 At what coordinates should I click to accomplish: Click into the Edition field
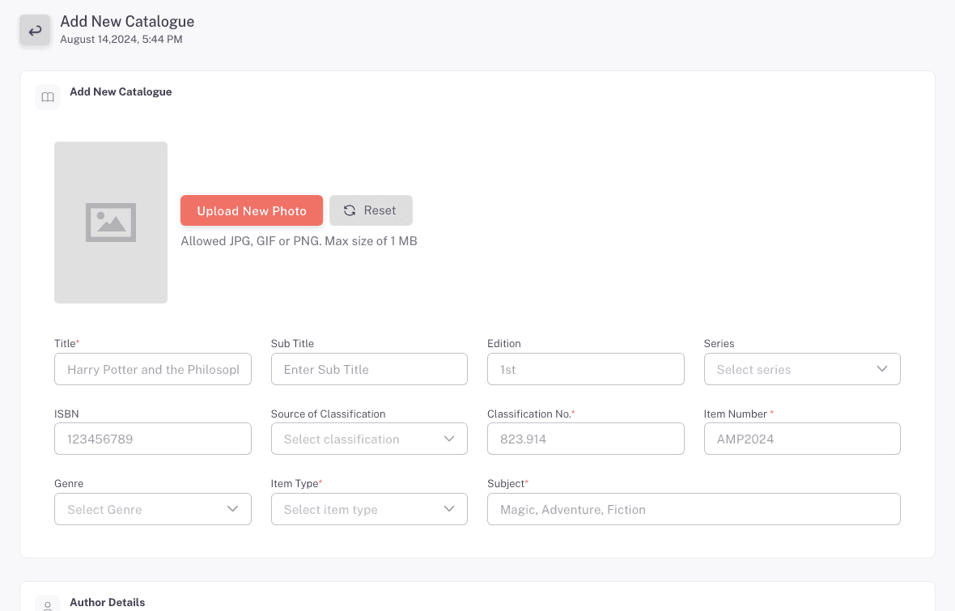pos(585,369)
